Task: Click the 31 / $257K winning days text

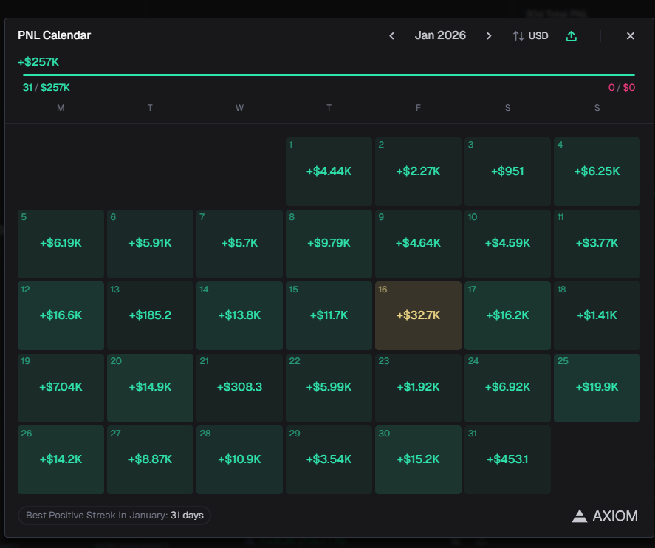Action: [46, 87]
